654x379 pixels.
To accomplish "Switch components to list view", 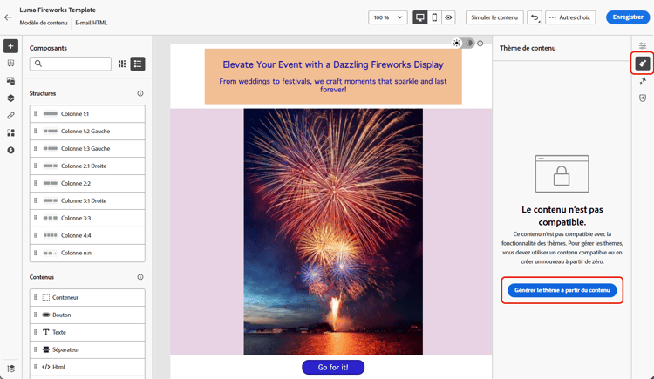I will coord(138,64).
